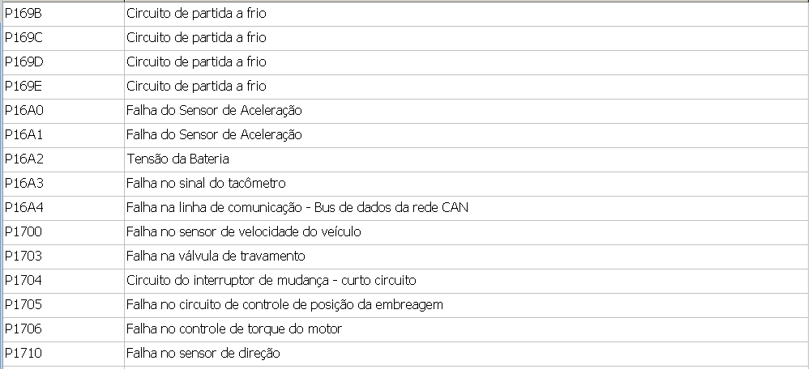Select 'Falha na válvula de travamento' cell
Screen dimensions: 812x369
(x=216, y=256)
